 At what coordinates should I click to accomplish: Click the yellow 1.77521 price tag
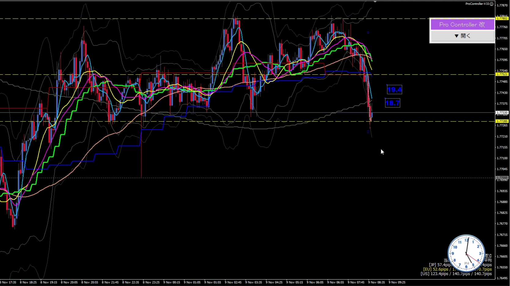[x=502, y=74]
